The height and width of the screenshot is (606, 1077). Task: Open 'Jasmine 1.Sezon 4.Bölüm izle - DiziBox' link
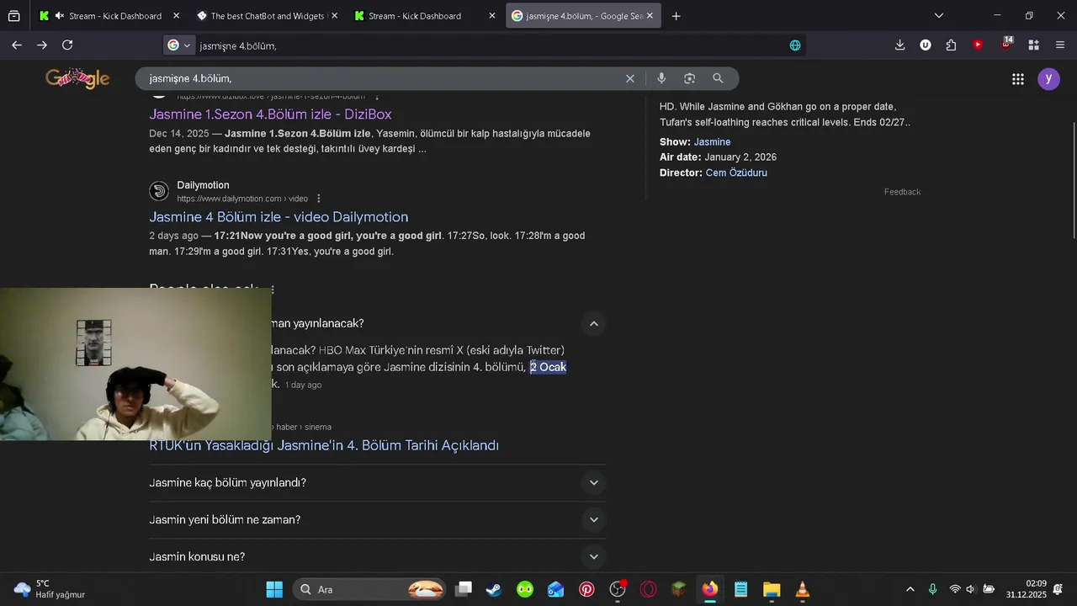(x=270, y=114)
